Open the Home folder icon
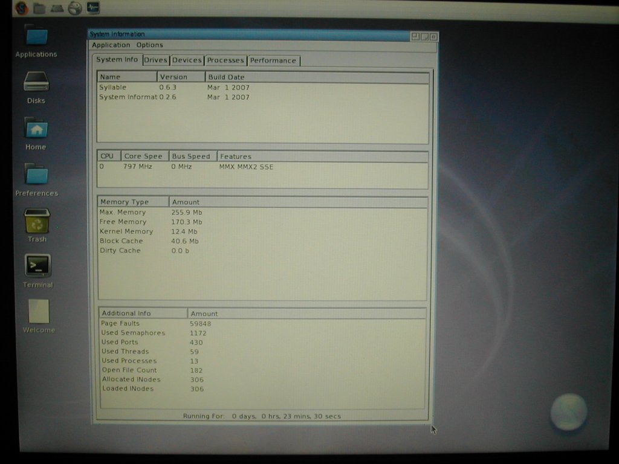The height and width of the screenshot is (464, 619). click(x=36, y=128)
